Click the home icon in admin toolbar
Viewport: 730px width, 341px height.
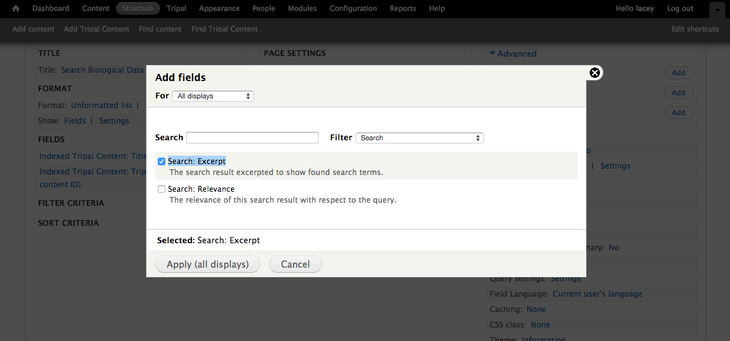point(16,8)
